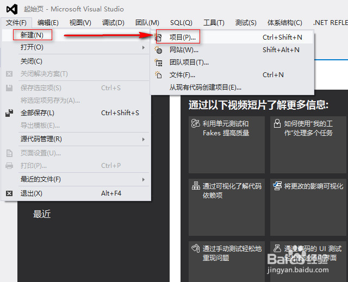Select 网站(W)... in the New submenu
Screen dimensions: 348x282
(x=232, y=50)
